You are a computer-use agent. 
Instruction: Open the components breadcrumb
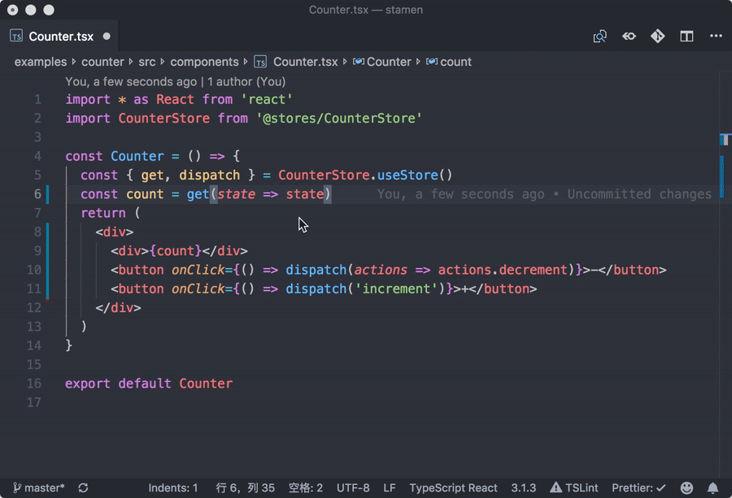[x=204, y=62]
